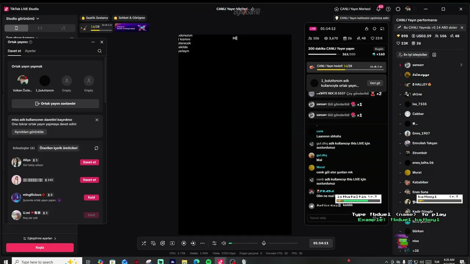Toggle the chat panel lock icon
The height and width of the screenshot is (264, 470).
[366, 29]
